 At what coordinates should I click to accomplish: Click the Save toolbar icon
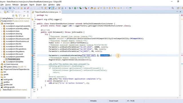pyautogui.click(x=3, y=8)
